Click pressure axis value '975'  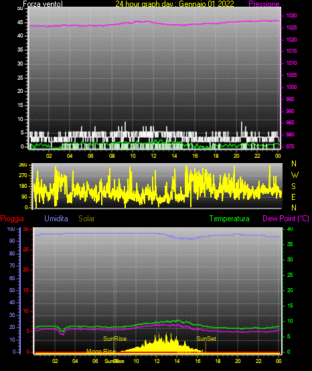[x=290, y=146]
